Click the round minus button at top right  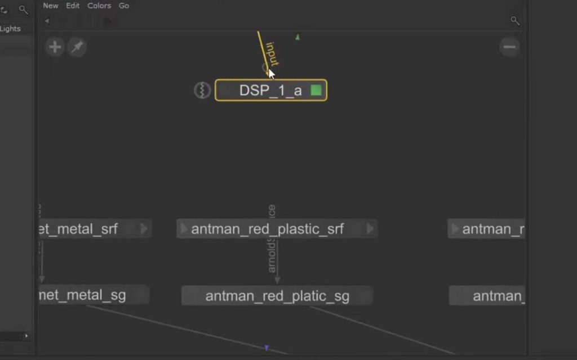pyautogui.click(x=509, y=47)
